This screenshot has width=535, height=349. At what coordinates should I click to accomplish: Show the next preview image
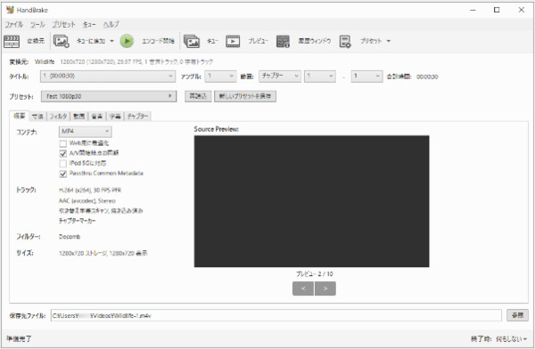click(325, 288)
